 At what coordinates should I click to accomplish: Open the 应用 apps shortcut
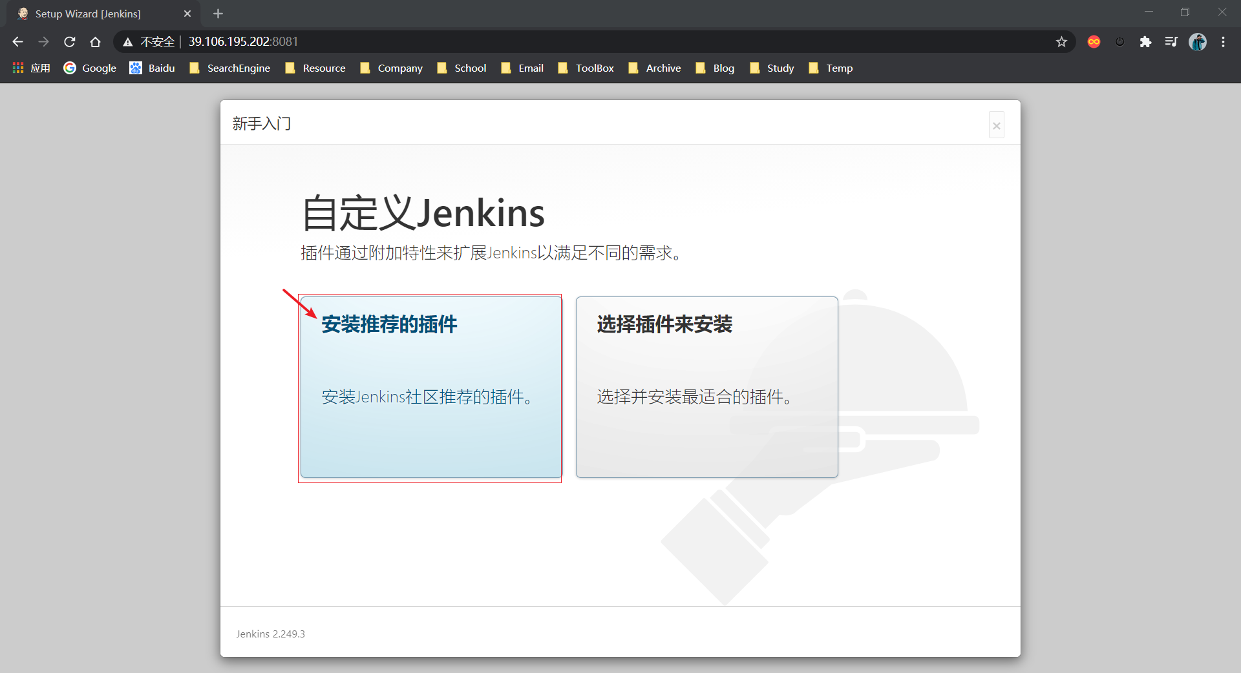pos(32,68)
